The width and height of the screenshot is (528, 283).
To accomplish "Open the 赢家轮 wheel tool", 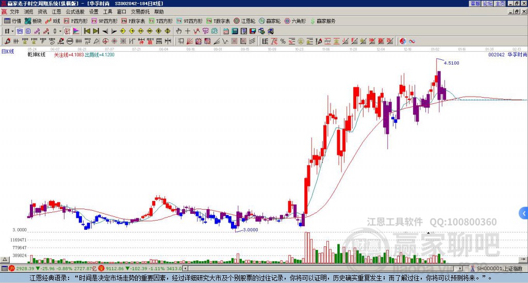I will coord(270,21).
